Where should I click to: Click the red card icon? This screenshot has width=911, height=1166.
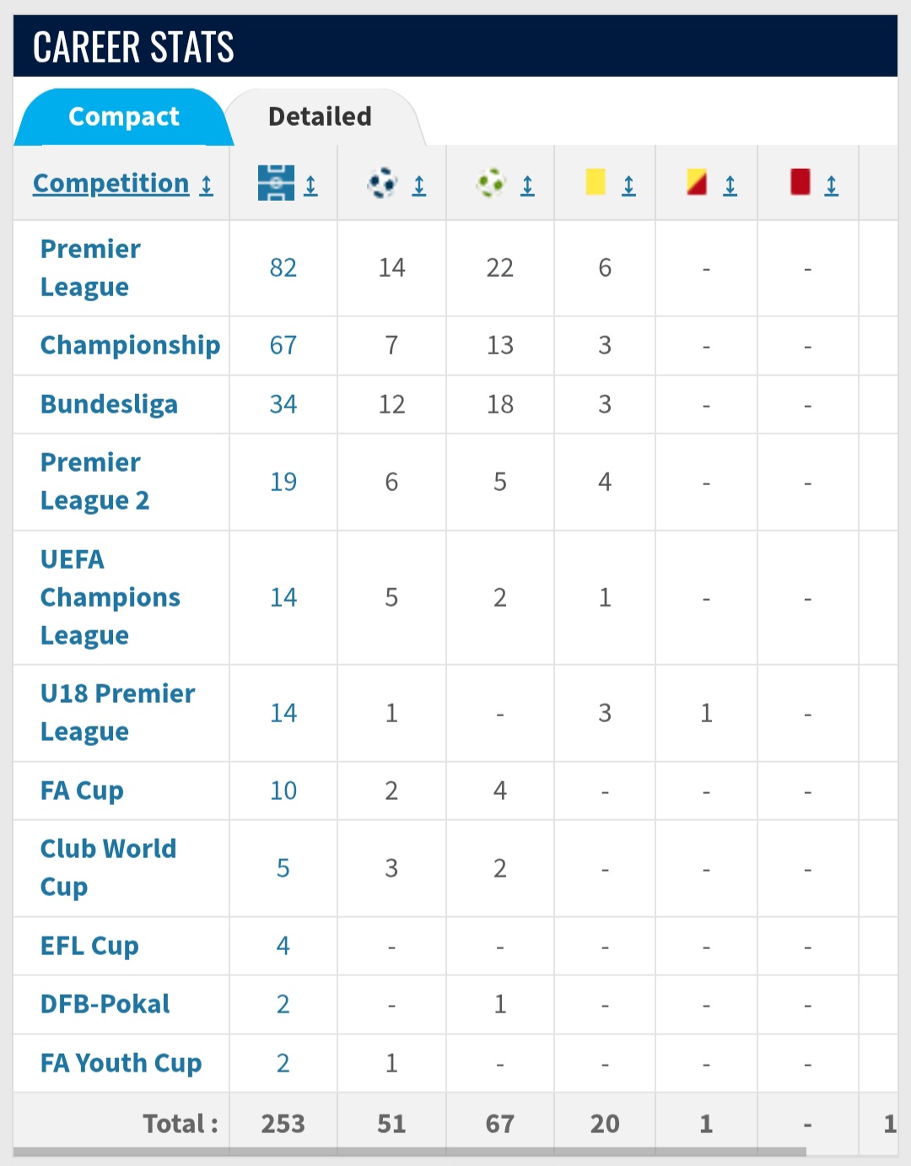coord(800,182)
